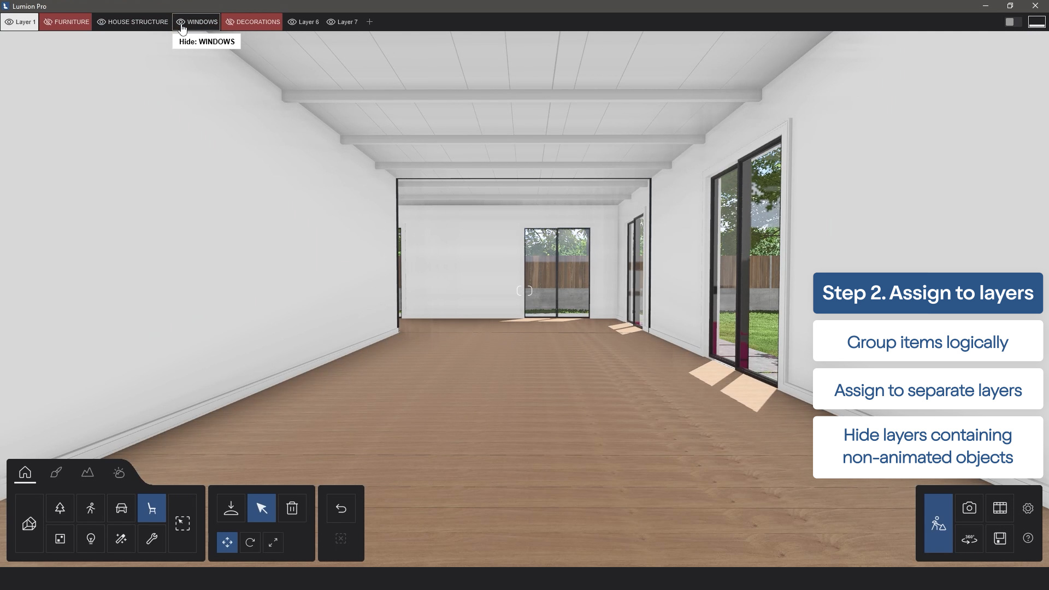The image size is (1049, 590).
Task: Choose the Lights lightbulb category
Action: (91, 539)
